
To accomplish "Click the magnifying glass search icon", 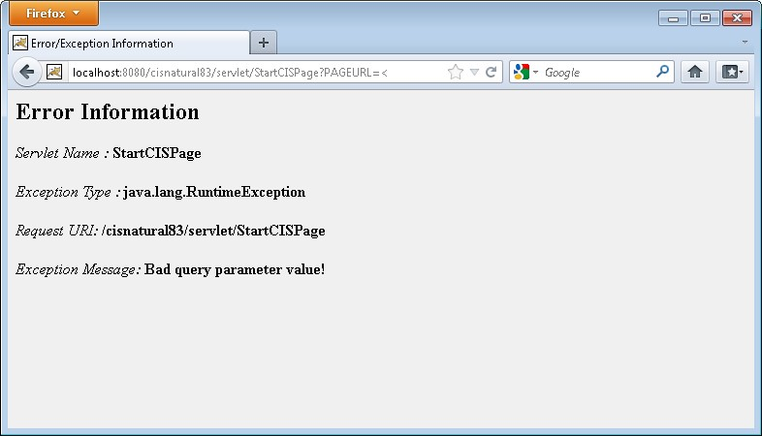I will pos(662,72).
